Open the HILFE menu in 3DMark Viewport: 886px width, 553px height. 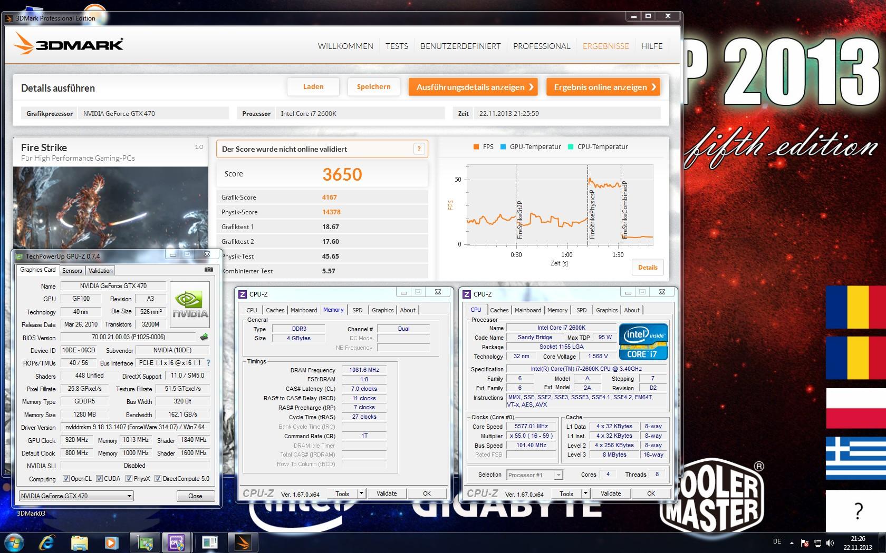tap(652, 46)
